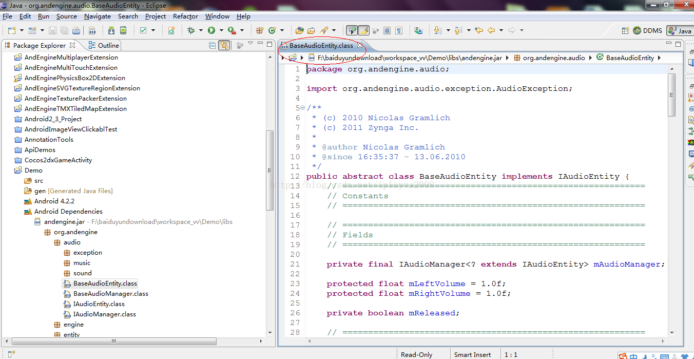Open the Package Explorer view menu triangle
This screenshot has width=694, height=359.
pos(250,43)
